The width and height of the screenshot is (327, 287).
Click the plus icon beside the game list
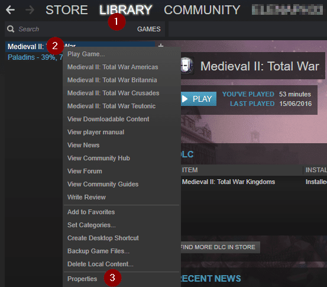161,46
